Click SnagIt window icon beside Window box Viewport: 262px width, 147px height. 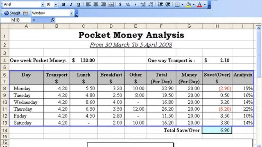(25, 13)
